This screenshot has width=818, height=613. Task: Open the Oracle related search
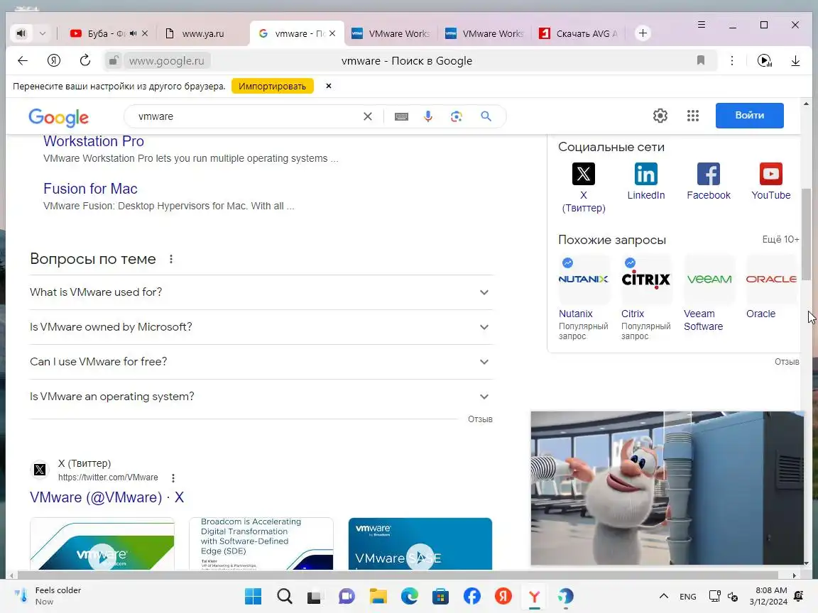(771, 288)
